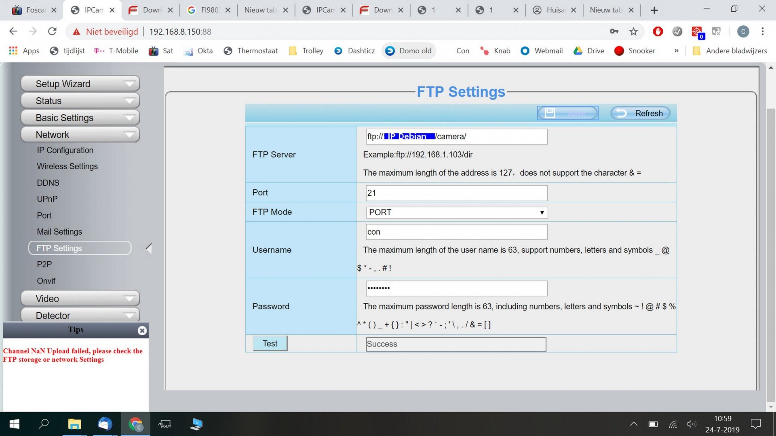Go to Wireless Settings page
Image resolution: width=776 pixels, height=436 pixels.
(67, 166)
